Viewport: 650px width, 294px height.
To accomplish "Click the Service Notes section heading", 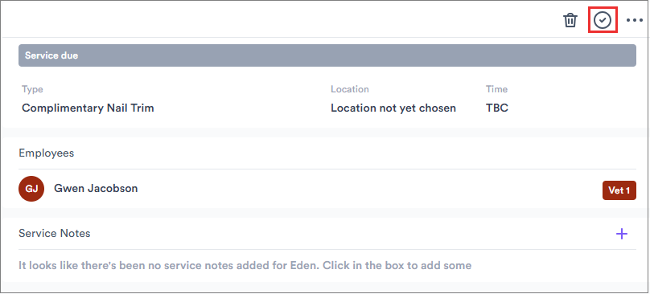I will [55, 234].
